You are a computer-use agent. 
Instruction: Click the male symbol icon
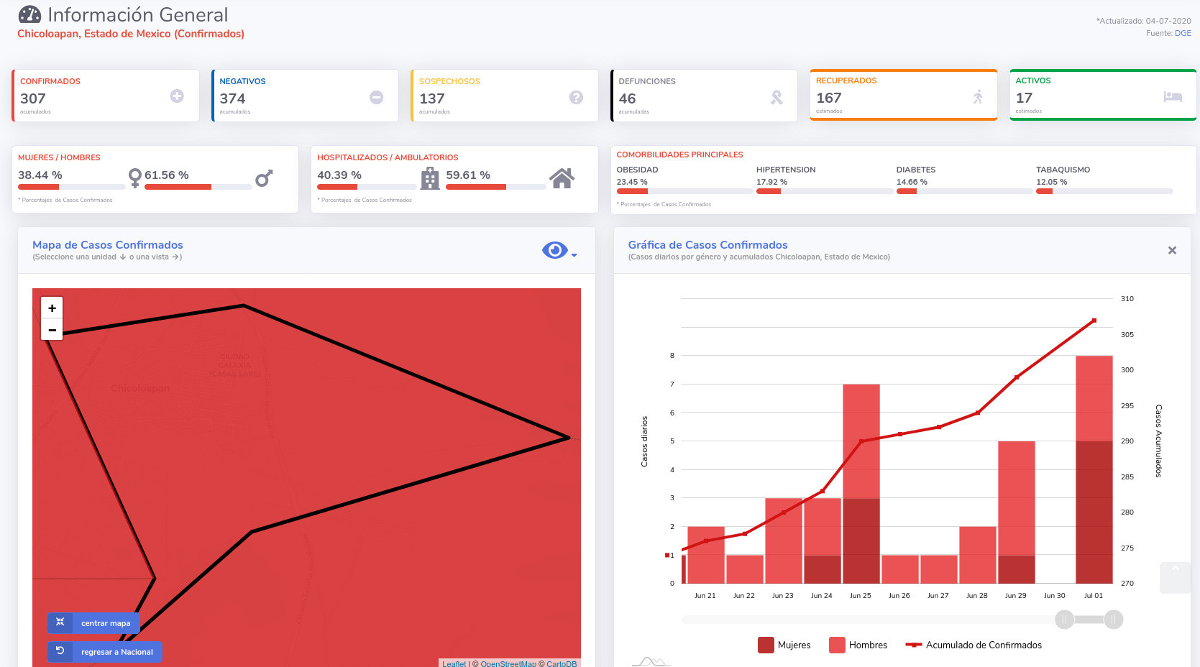(264, 178)
